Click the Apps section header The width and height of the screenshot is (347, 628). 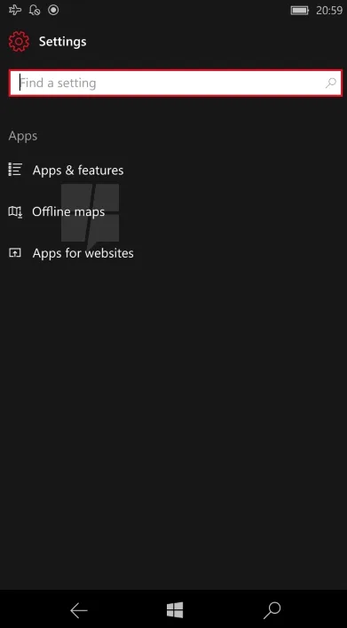23,136
